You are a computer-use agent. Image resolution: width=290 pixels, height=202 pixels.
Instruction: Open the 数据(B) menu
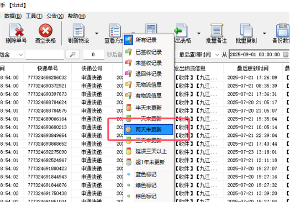pyautogui.click(x=13, y=16)
